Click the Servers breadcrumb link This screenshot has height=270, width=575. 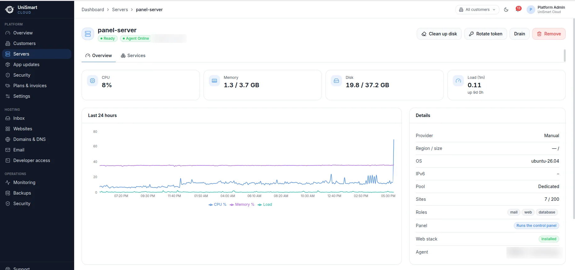[x=120, y=10]
